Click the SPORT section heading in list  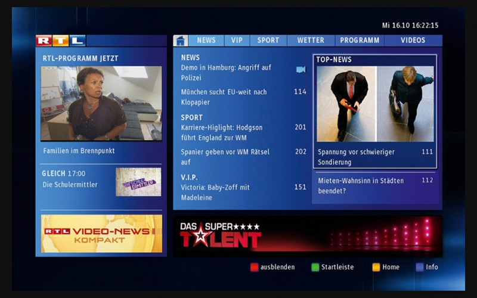pos(191,117)
